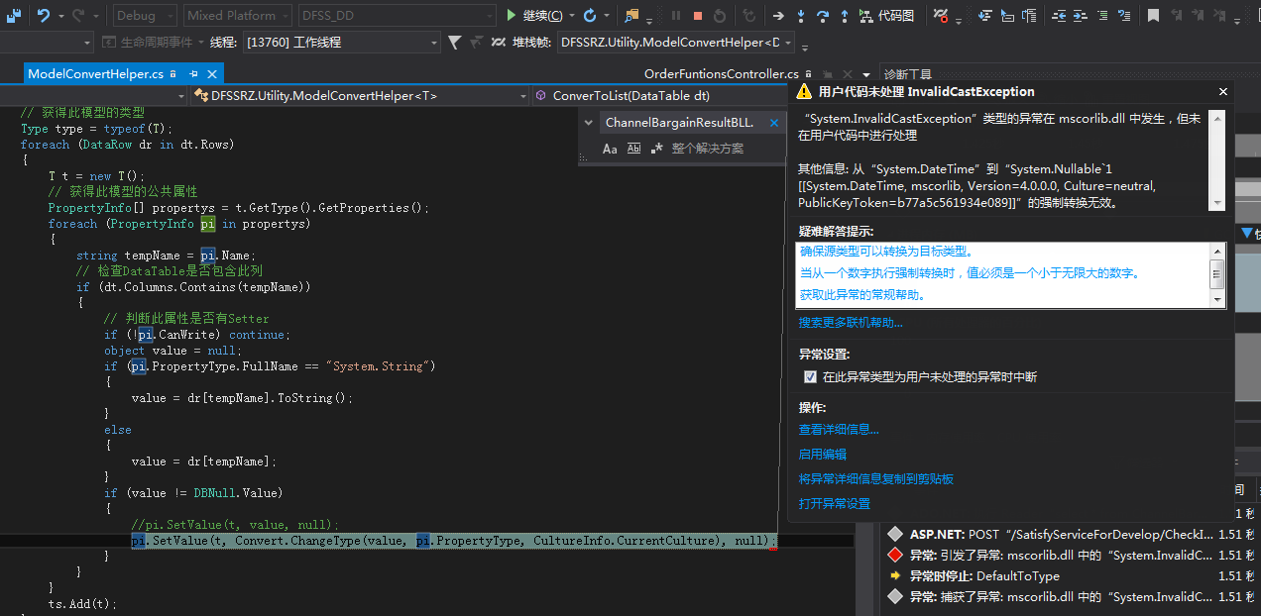Image resolution: width=1261 pixels, height=616 pixels.
Task: Open the stack frame (堆栈帧) dropdown
Action: [676, 42]
